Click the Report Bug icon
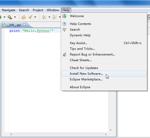 tap(65, 54)
